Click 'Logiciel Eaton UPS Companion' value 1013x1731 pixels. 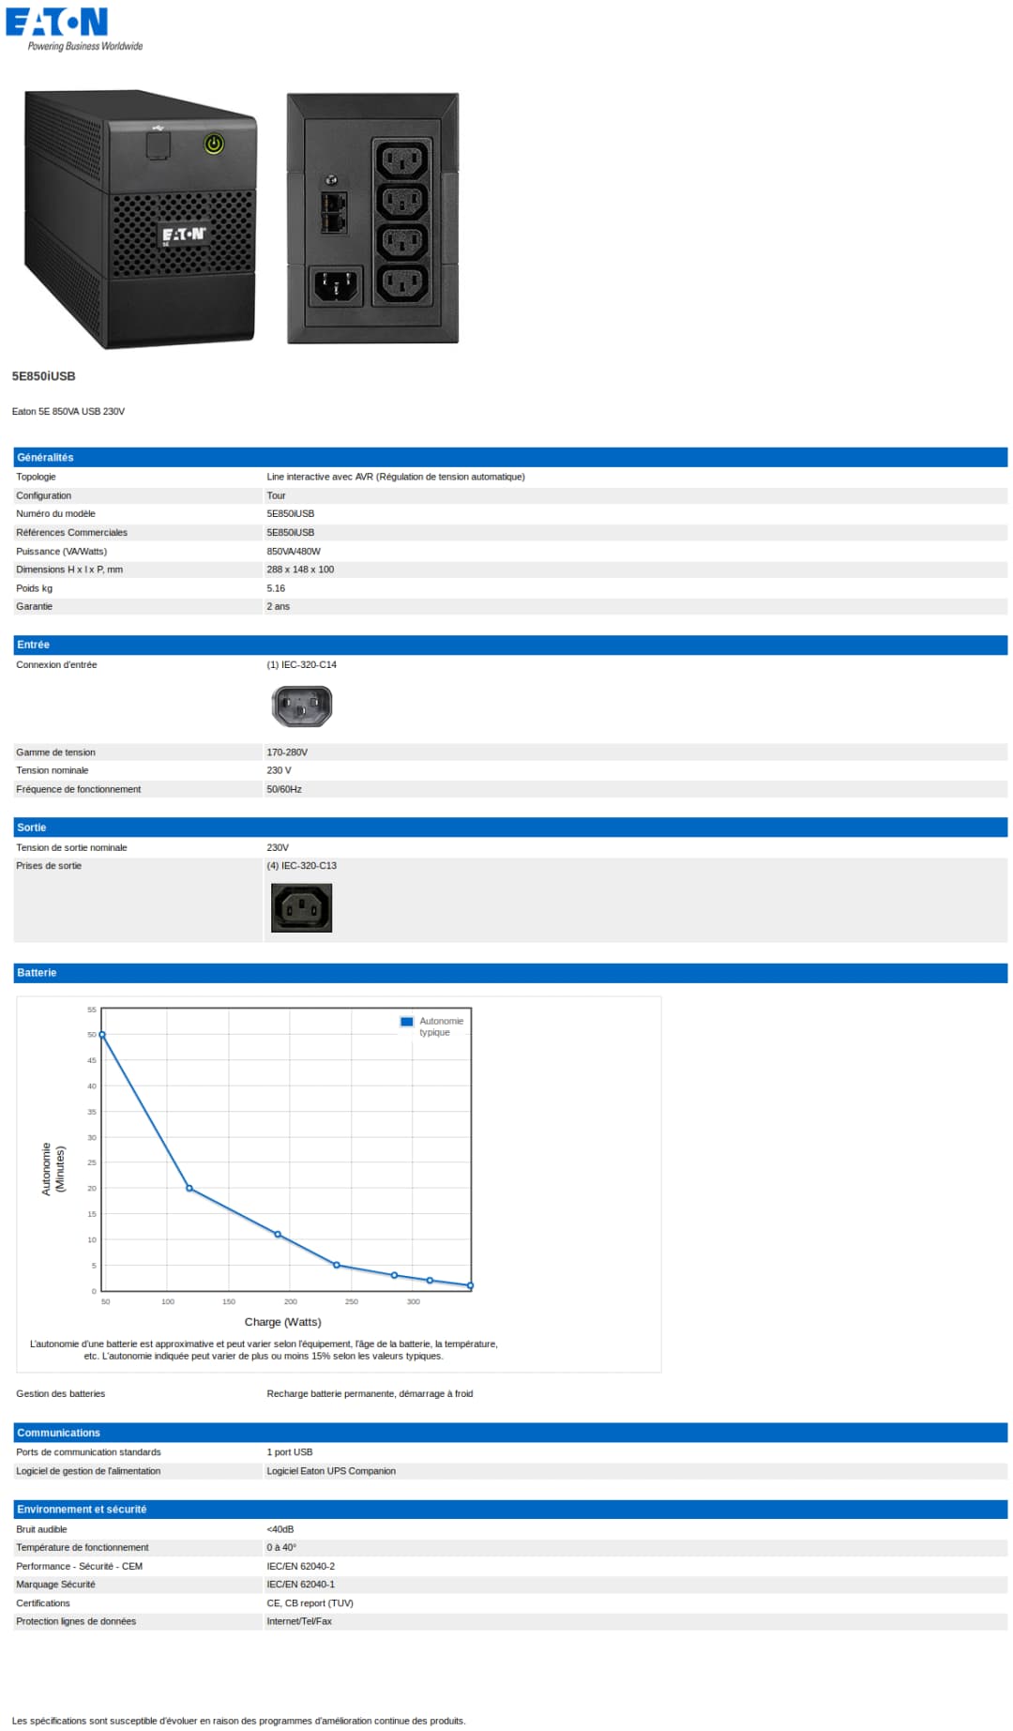[331, 1471]
